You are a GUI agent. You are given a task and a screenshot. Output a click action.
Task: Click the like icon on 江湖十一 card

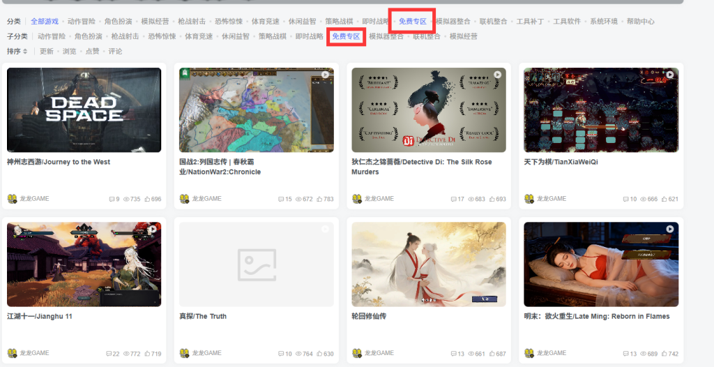tap(148, 354)
